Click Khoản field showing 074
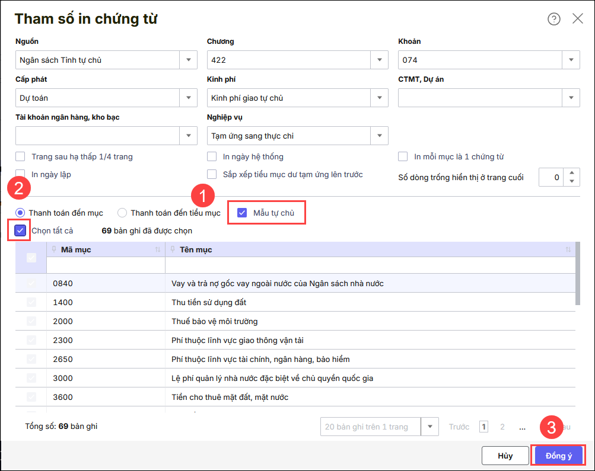The height and width of the screenshot is (471, 595). (480, 60)
